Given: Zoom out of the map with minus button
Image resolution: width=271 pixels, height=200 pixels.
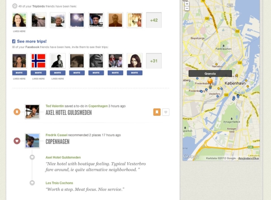Looking at the screenshot, I should pyautogui.click(x=187, y=8).
